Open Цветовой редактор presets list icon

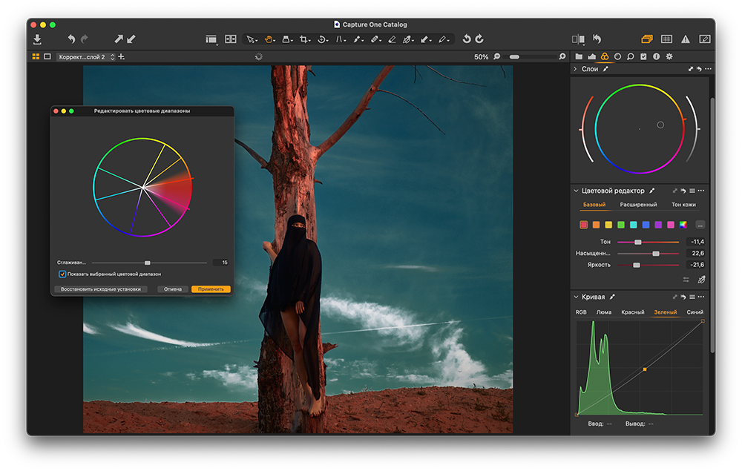pos(692,191)
